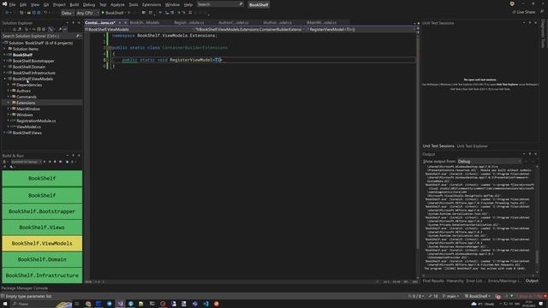
Task: Expand the MainWindow folder
Action: (x=9, y=109)
